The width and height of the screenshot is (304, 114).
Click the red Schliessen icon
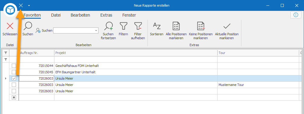click(10, 26)
